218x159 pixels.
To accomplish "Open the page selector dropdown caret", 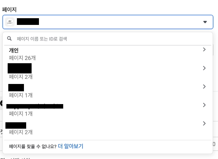I will (x=205, y=22).
